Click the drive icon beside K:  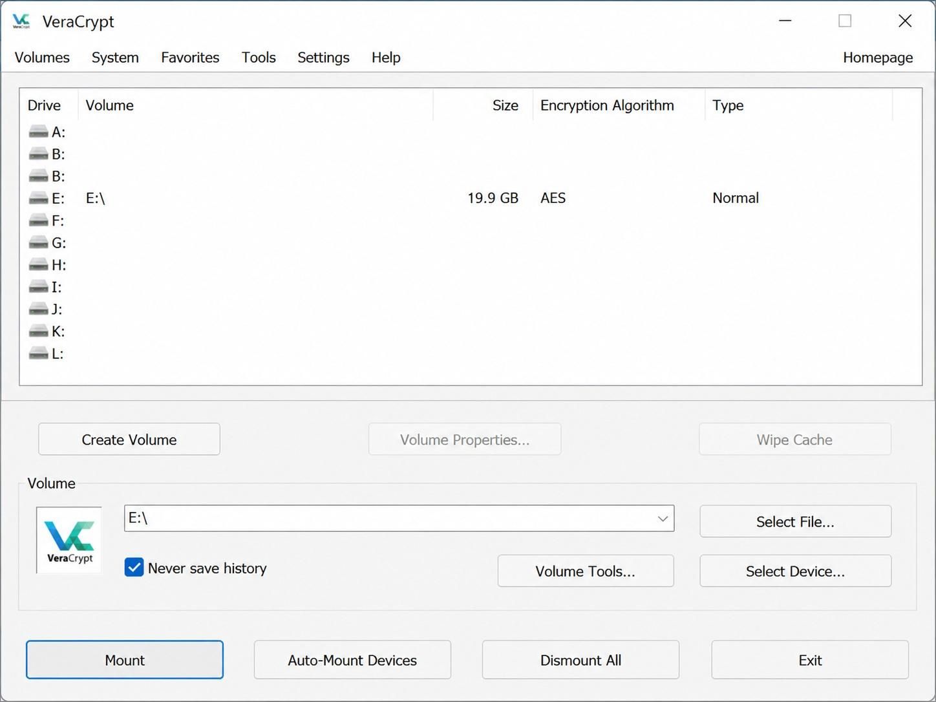point(39,331)
